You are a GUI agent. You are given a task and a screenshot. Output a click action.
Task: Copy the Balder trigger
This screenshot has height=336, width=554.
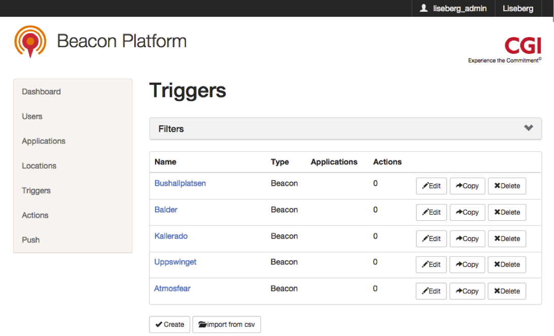pos(468,213)
